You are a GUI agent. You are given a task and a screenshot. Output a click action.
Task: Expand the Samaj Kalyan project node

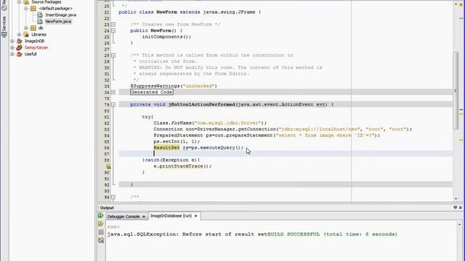[12, 48]
